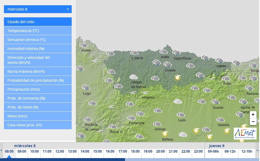Show Precipitación (mm) layer

[x=38, y=89]
